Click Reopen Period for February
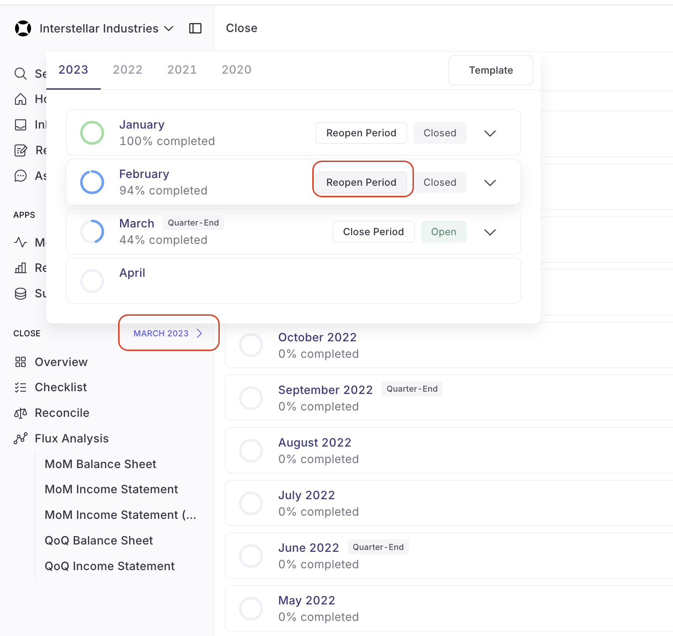673x636 pixels. tap(361, 182)
